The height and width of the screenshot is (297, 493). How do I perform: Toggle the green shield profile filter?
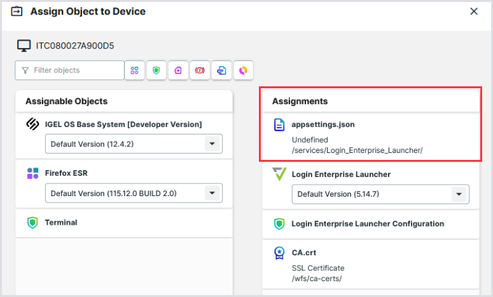pos(156,70)
